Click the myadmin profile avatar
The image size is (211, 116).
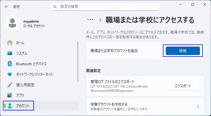tap(12, 23)
